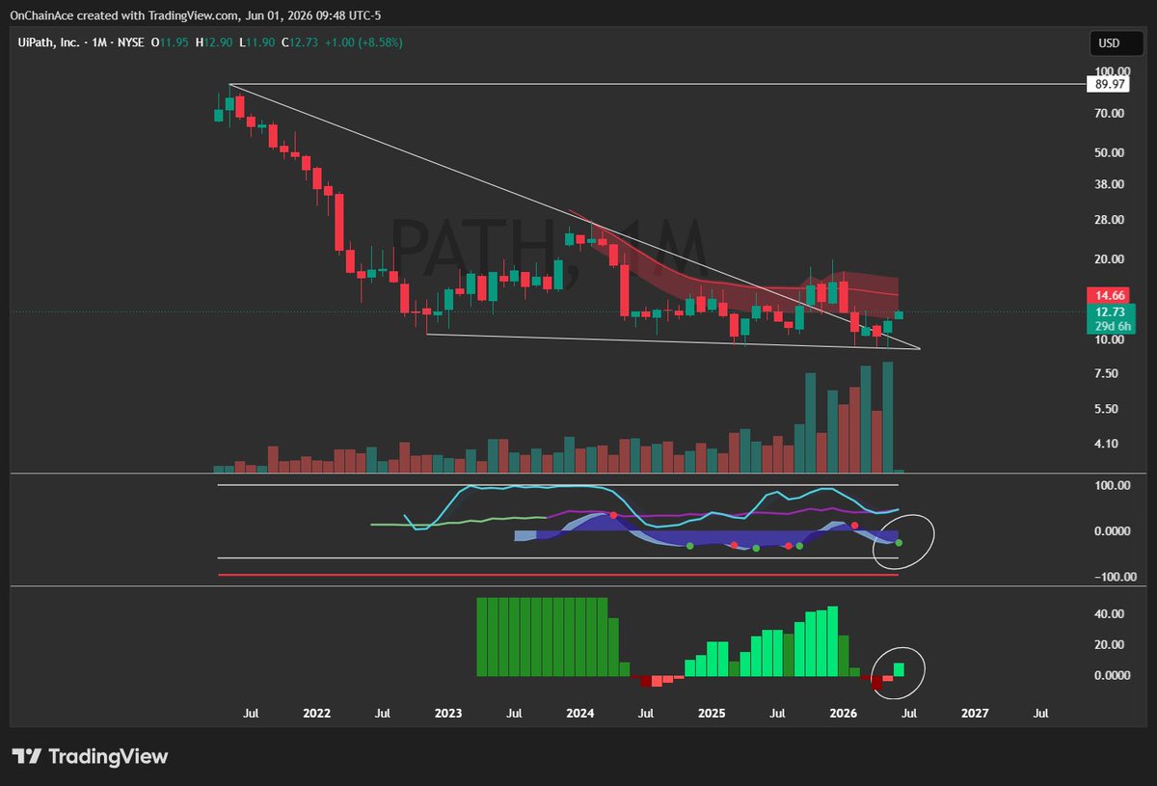This screenshot has height=786, width=1157.
Task: Click the close value "C12.73" in the legend
Action: point(300,42)
